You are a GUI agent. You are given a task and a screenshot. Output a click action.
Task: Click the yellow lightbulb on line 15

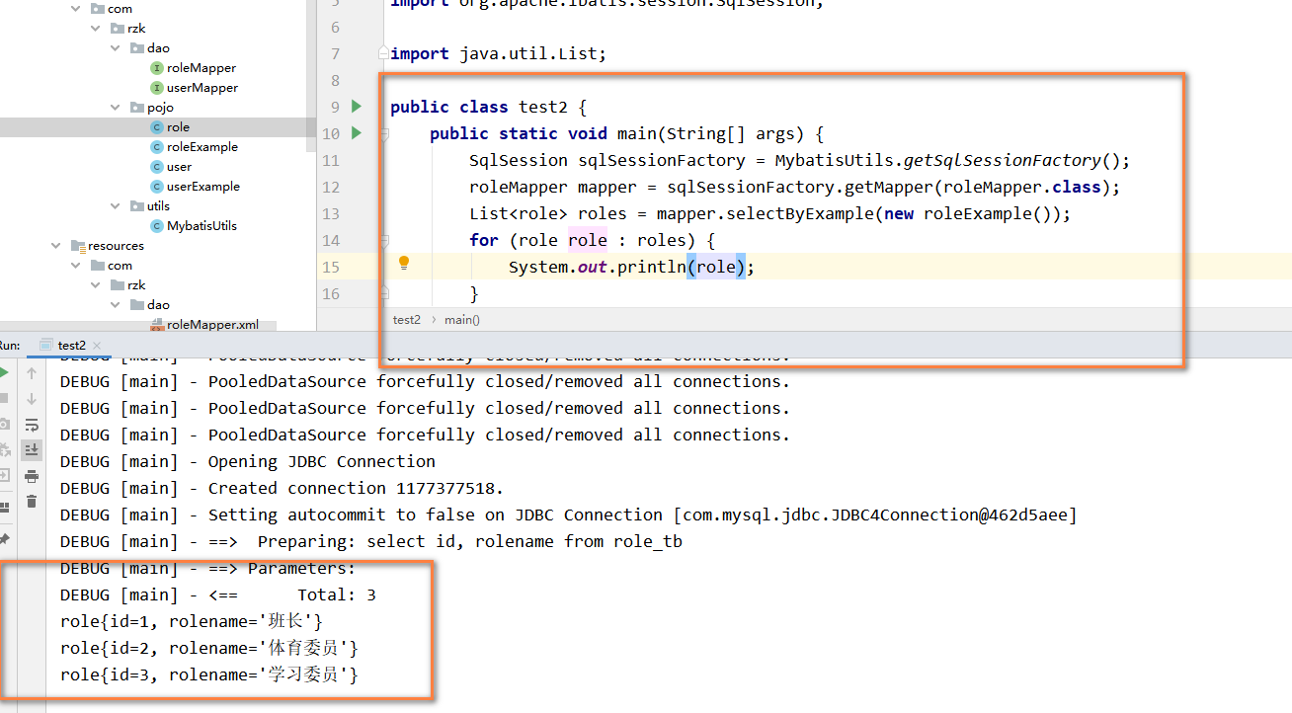(403, 263)
